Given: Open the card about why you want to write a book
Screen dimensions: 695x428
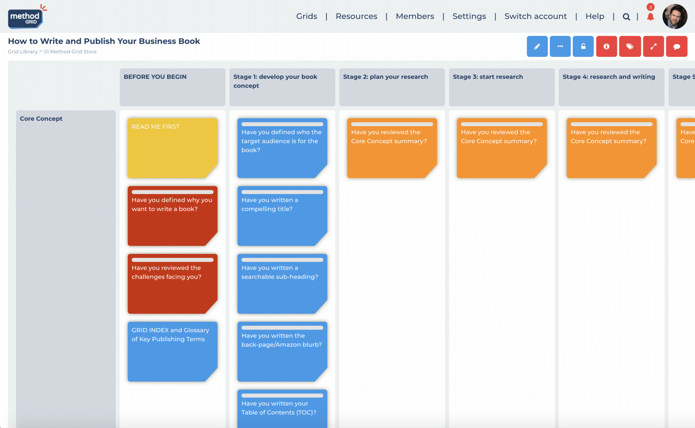Looking at the screenshot, I should 172,216.
